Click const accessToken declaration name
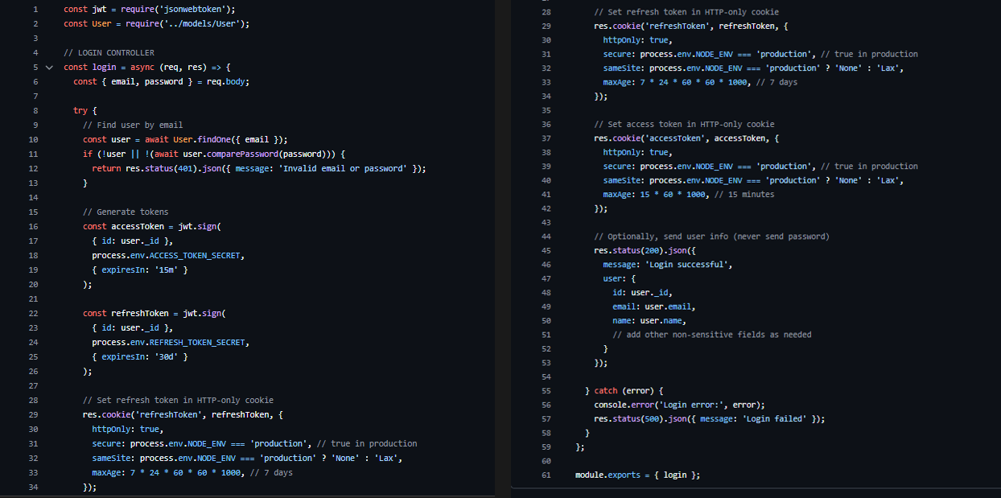1001x498 pixels. (x=138, y=227)
